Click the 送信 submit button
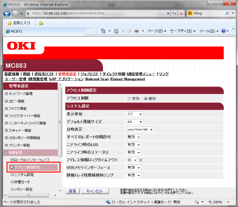The image size is (238, 207). (72, 191)
